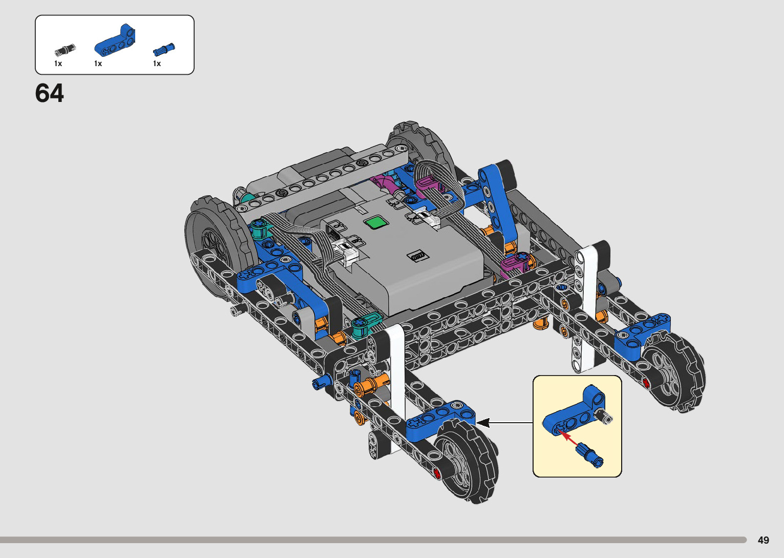Click the bottom-most wheel near the arrow

point(466,461)
